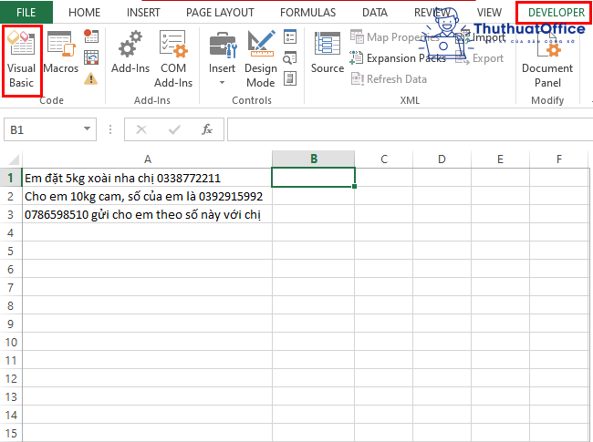The height and width of the screenshot is (442, 593).
Task: Toggle Use Relative References
Action: coord(91,57)
